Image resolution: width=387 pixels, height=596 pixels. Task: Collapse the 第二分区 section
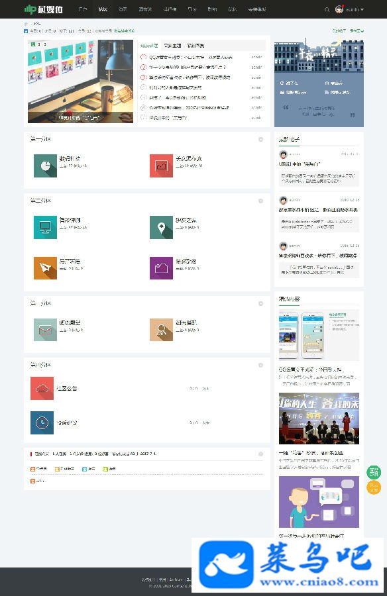point(260,201)
